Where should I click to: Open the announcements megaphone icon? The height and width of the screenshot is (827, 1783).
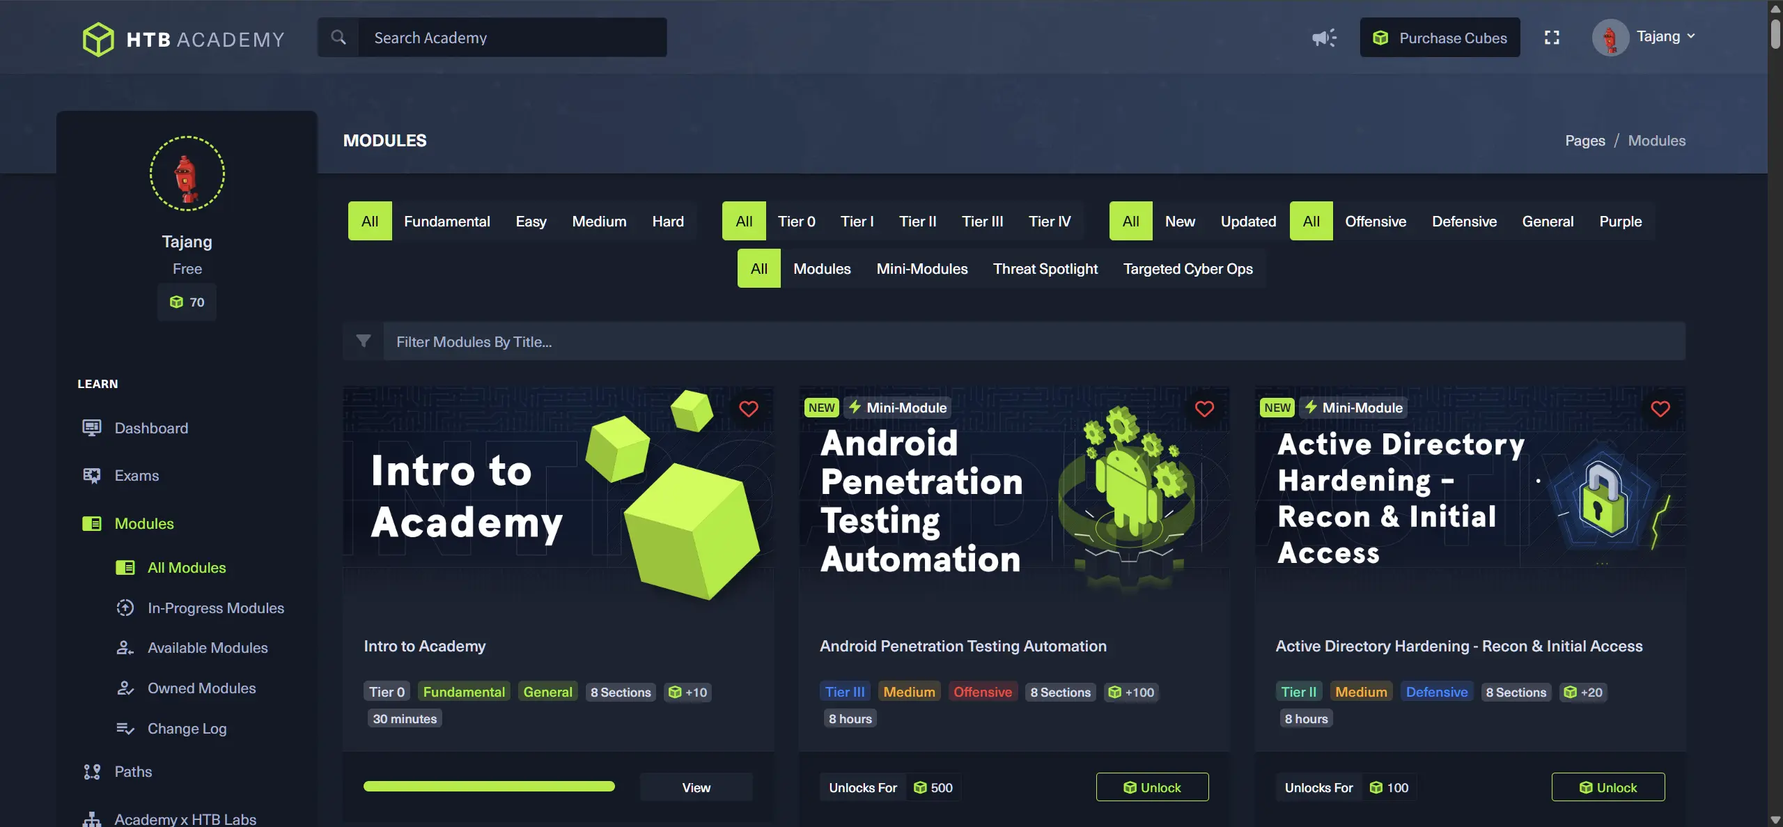coord(1324,38)
